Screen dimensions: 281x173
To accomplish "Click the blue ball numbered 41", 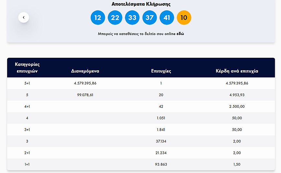I will (167, 17).
